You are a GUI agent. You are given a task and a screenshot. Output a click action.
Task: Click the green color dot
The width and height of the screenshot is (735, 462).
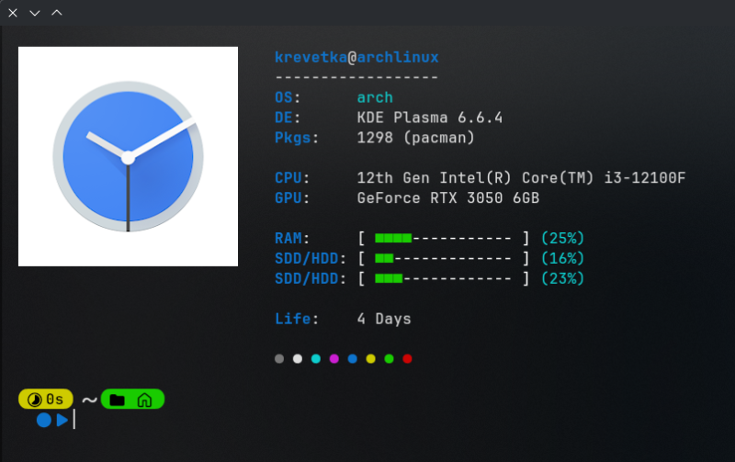coord(389,359)
